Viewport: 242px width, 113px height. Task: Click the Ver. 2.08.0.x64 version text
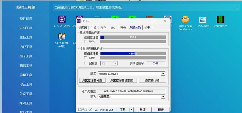pyautogui.click(x=104, y=110)
